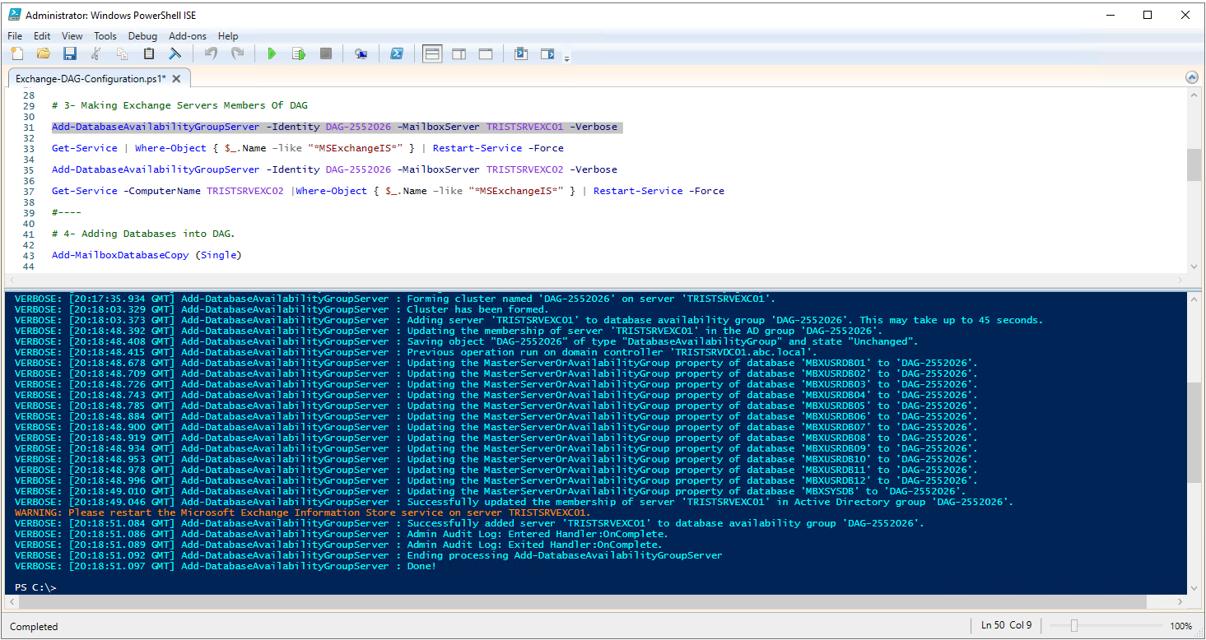Click the 'Get-Service -ComputerName TRISTSRVEXC02' line
The width and height of the screenshot is (1206, 640).
[x=388, y=191]
